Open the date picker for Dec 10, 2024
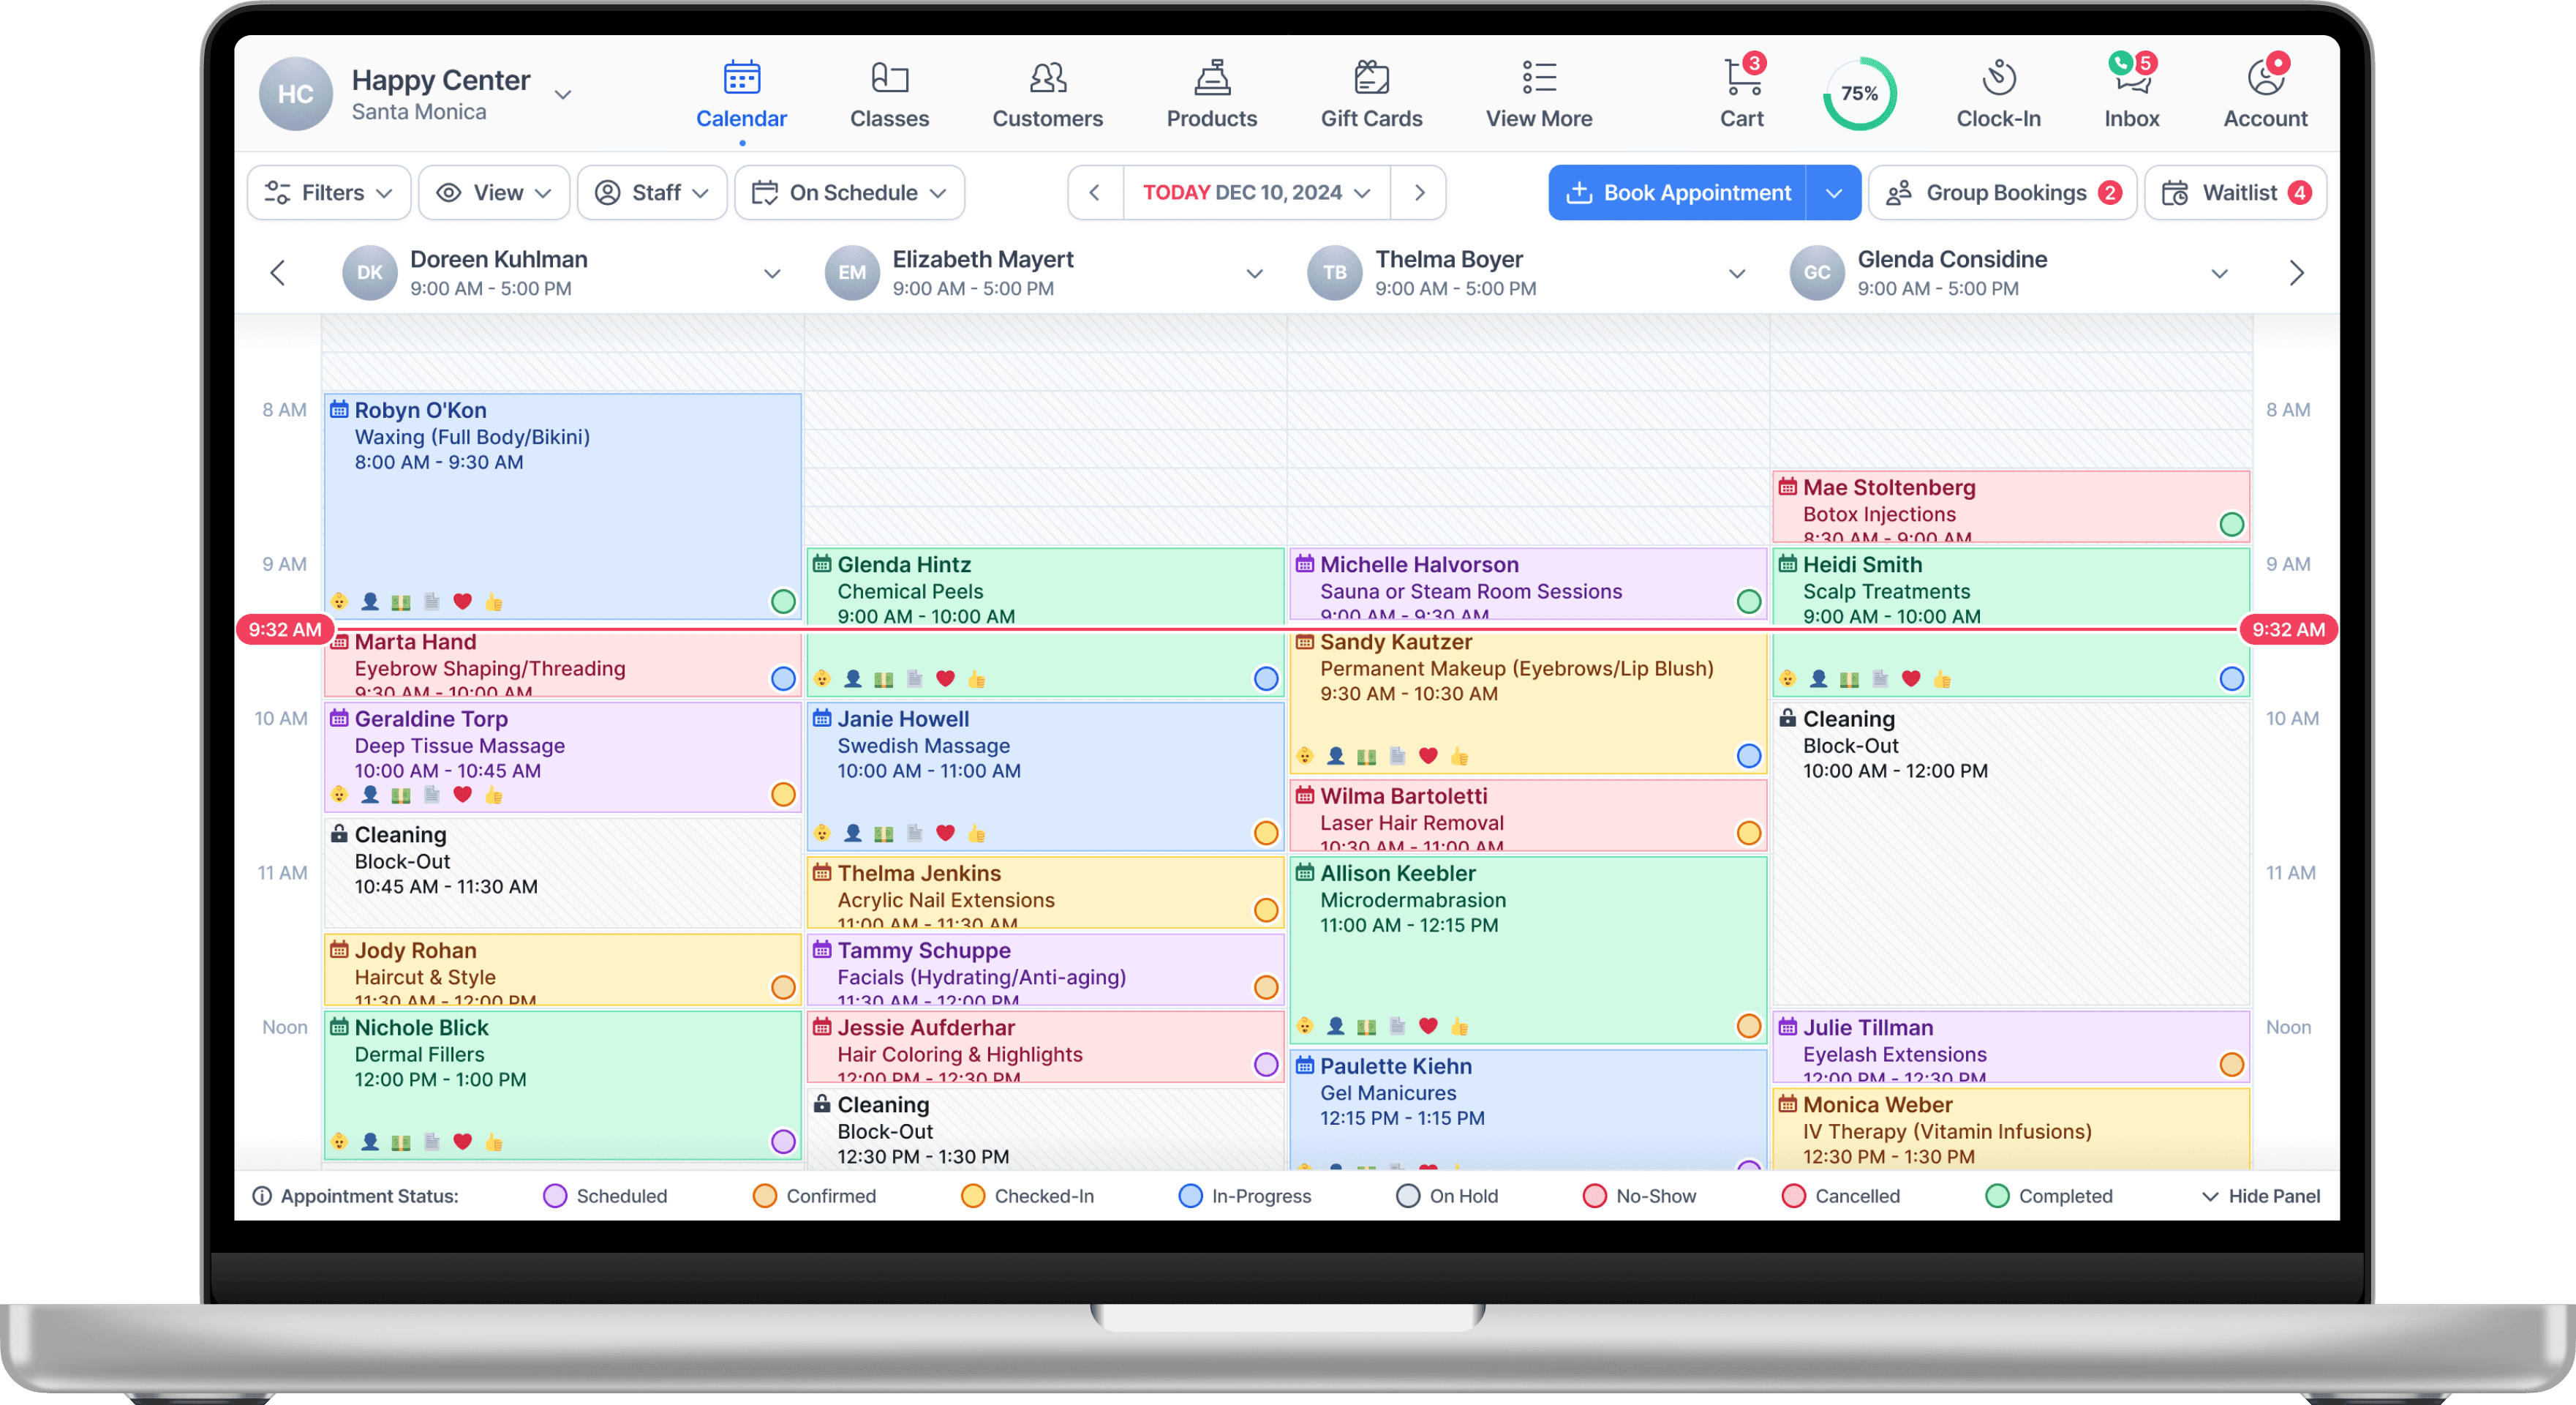This screenshot has width=2576, height=1405. 1256,192
